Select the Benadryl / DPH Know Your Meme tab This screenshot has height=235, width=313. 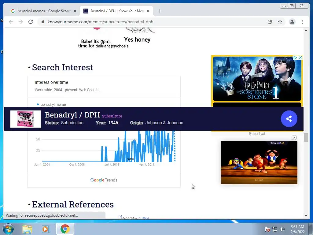[117, 11]
